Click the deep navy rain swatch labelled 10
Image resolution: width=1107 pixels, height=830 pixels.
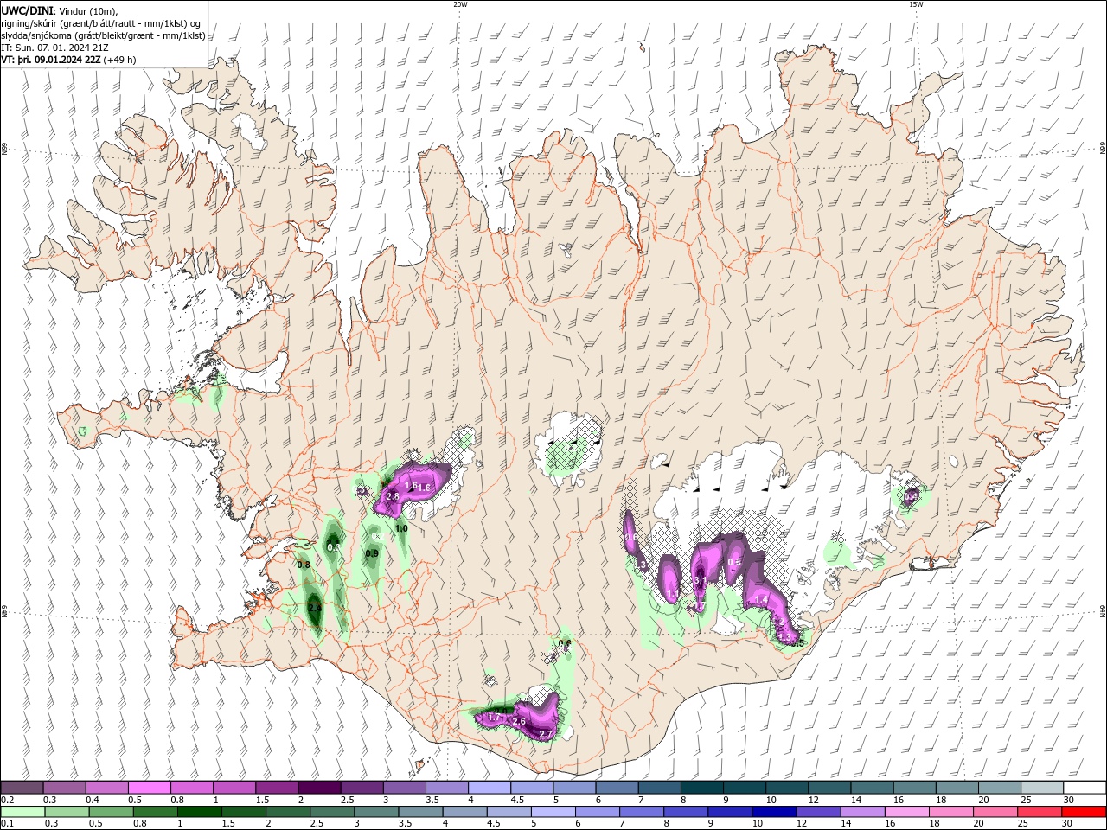pyautogui.click(x=774, y=812)
